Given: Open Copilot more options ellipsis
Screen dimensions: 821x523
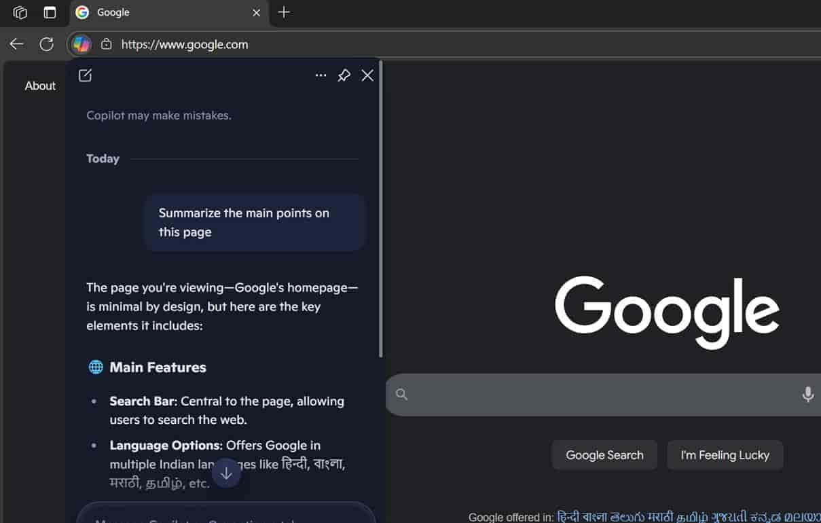Looking at the screenshot, I should tap(321, 75).
